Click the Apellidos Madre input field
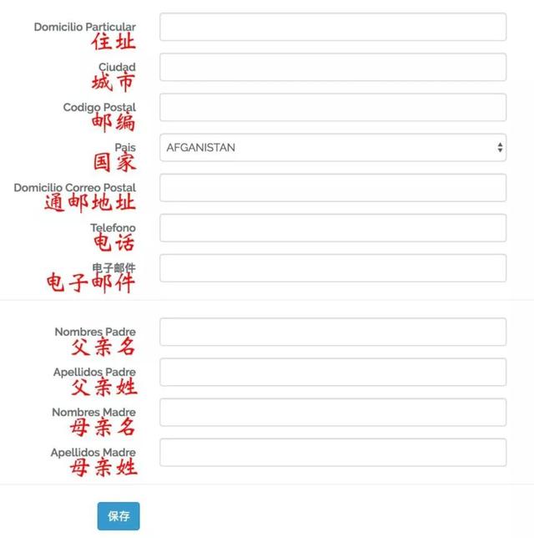 point(333,452)
